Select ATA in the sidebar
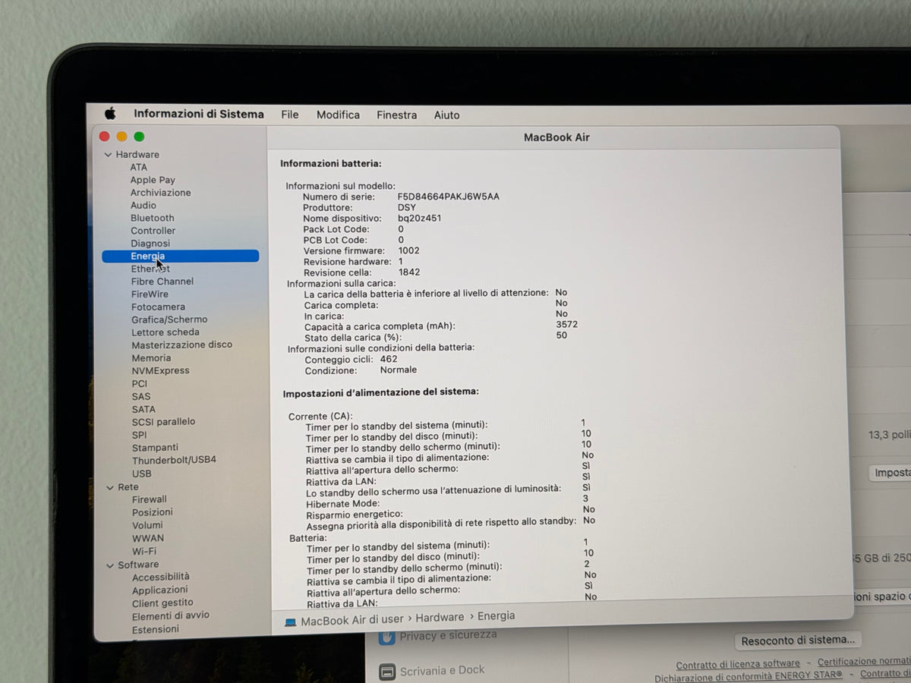Viewport: 911px width, 683px height. (139, 167)
